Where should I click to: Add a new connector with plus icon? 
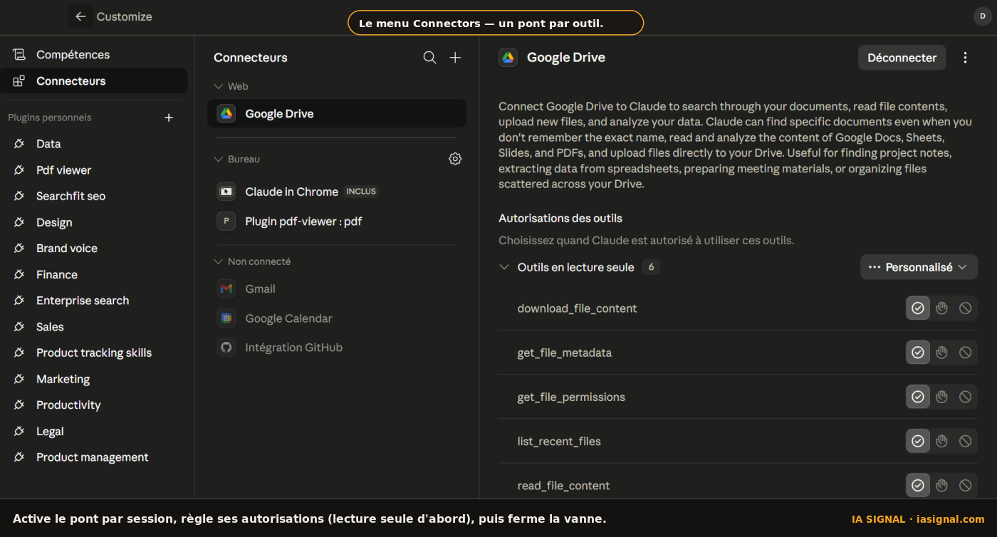(456, 58)
